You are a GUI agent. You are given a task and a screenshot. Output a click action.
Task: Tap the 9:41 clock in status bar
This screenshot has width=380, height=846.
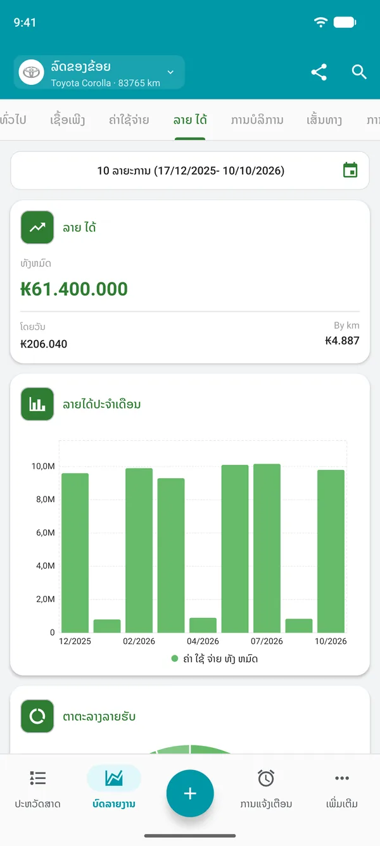click(25, 22)
